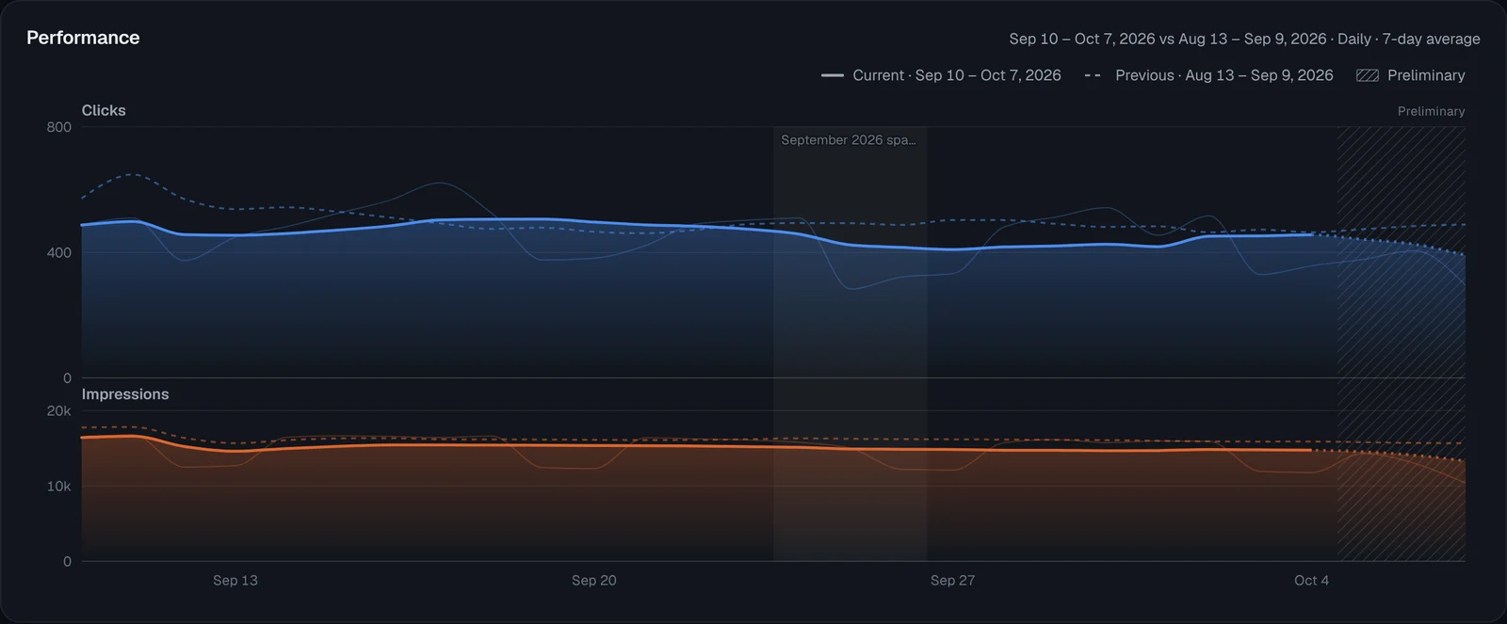Viewport: 1507px width, 624px height.
Task: Toggle the Previous Aug 13 – Sep 9 legend entry
Action: 1208,75
